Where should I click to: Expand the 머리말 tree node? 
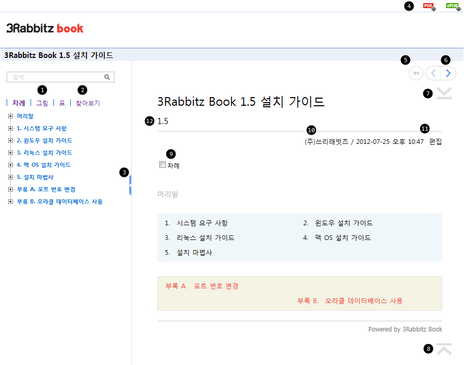10,116
